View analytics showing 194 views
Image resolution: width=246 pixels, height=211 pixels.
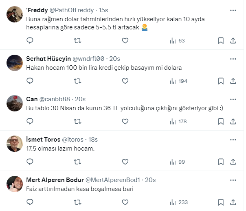178,81
